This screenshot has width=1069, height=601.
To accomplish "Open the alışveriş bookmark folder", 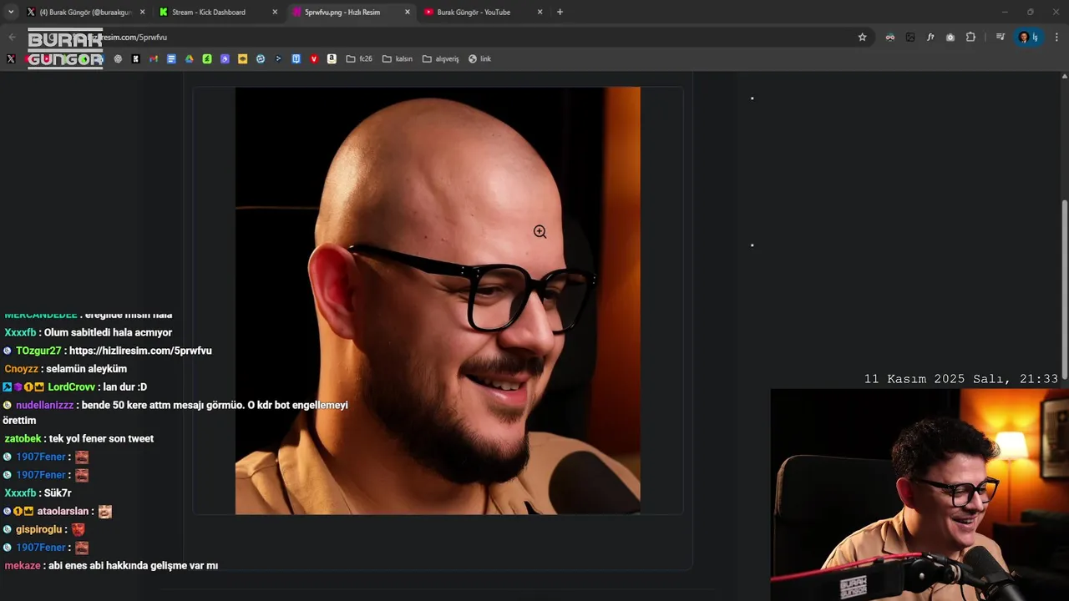I will click(440, 58).
